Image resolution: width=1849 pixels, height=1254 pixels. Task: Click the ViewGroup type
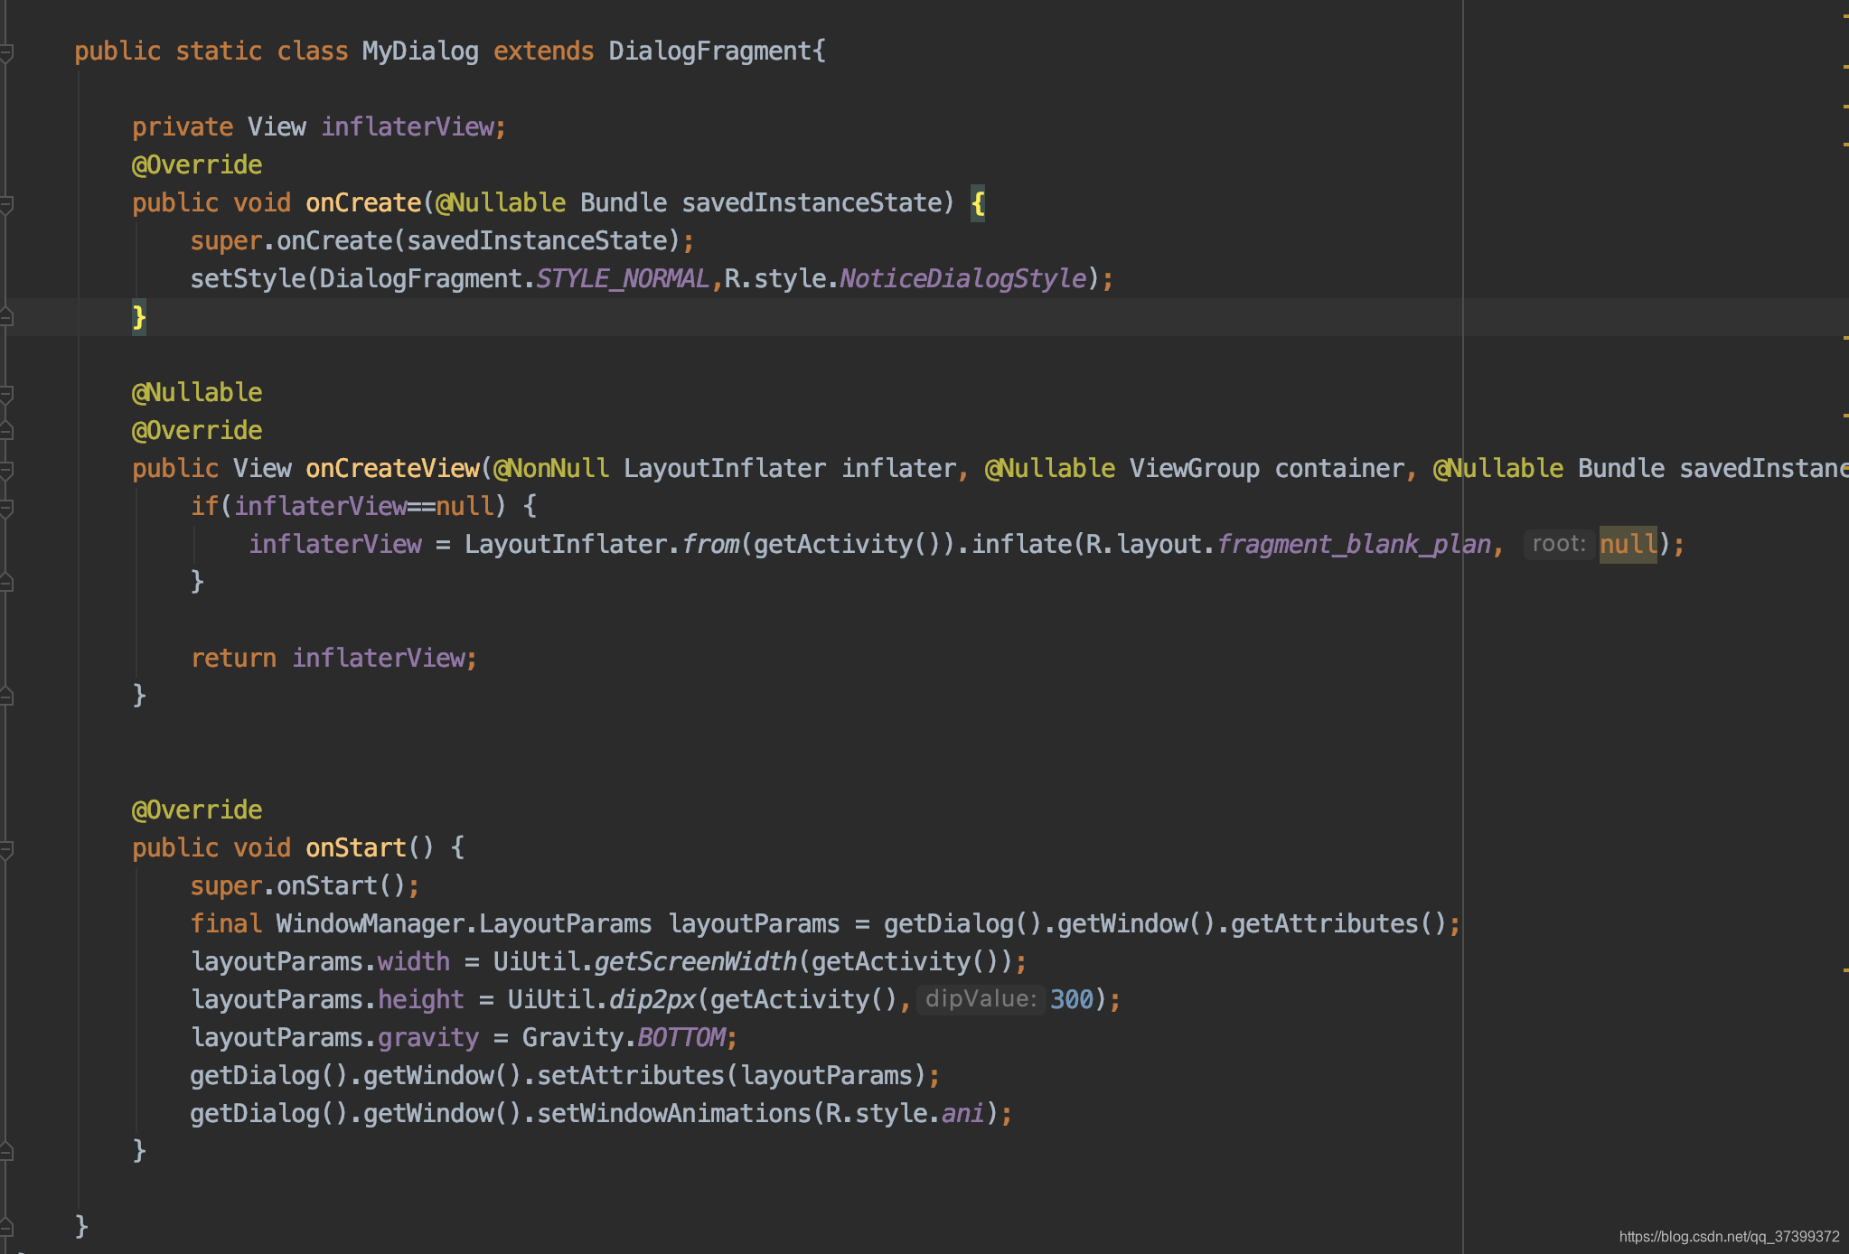point(1195,469)
